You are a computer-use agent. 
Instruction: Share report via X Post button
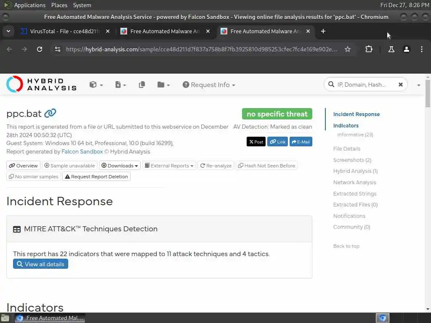[x=256, y=142]
